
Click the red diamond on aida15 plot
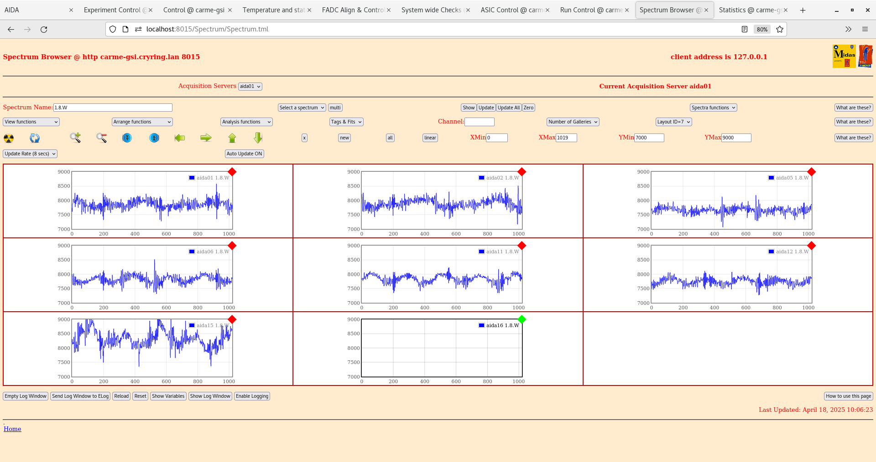click(x=232, y=319)
